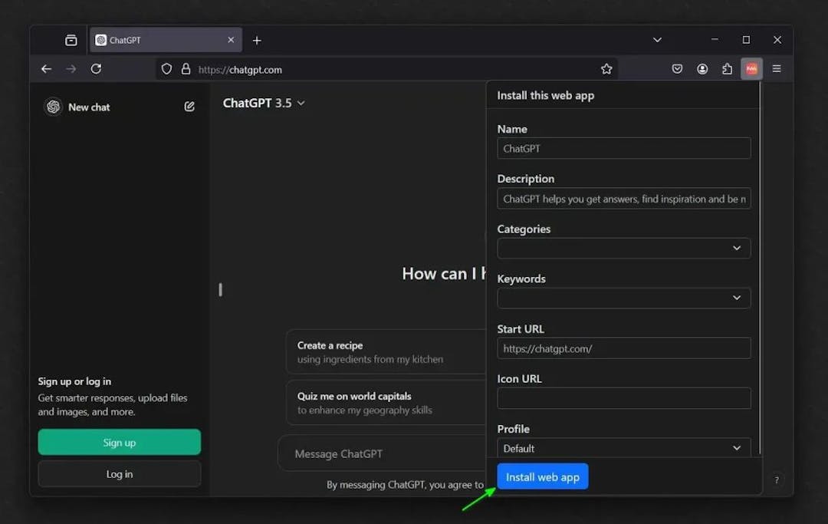The image size is (828, 524).
Task: Open the Firefox account icon
Action: click(702, 68)
